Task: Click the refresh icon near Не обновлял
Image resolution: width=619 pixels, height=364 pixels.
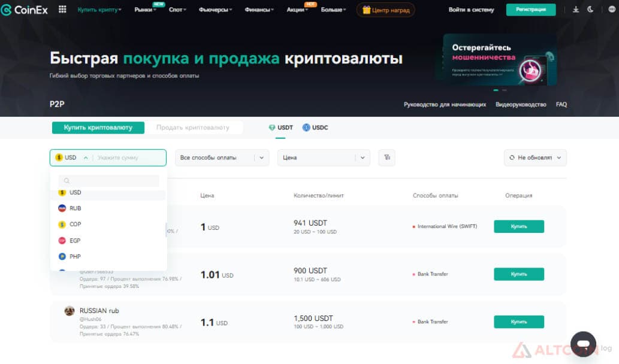Action: (512, 157)
